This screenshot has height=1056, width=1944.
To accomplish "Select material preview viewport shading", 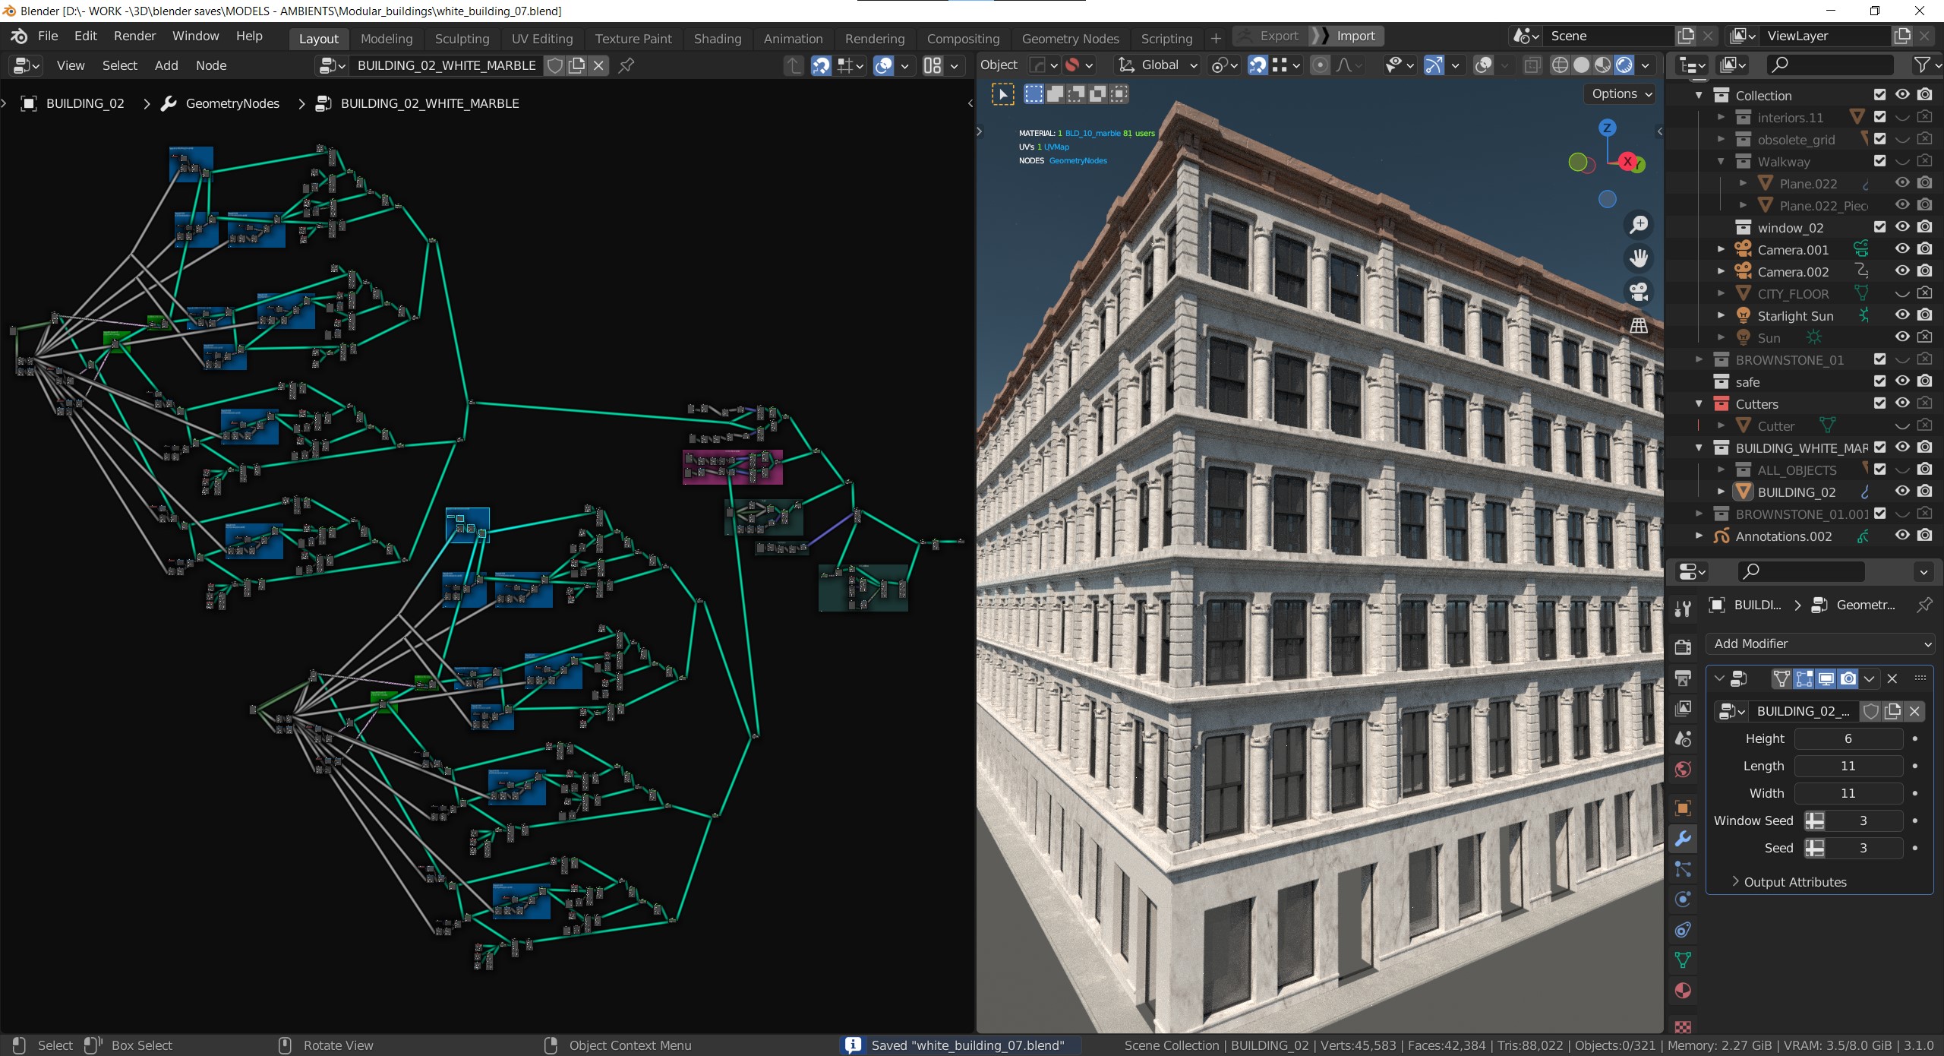I will [x=1602, y=65].
